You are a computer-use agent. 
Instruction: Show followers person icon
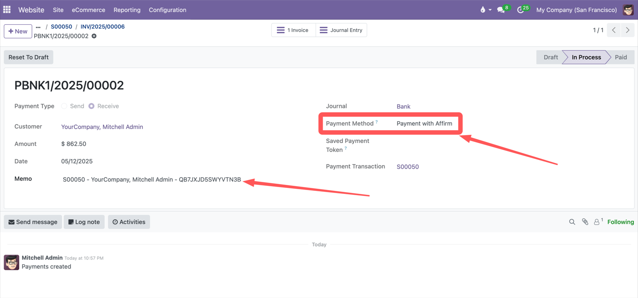597,222
